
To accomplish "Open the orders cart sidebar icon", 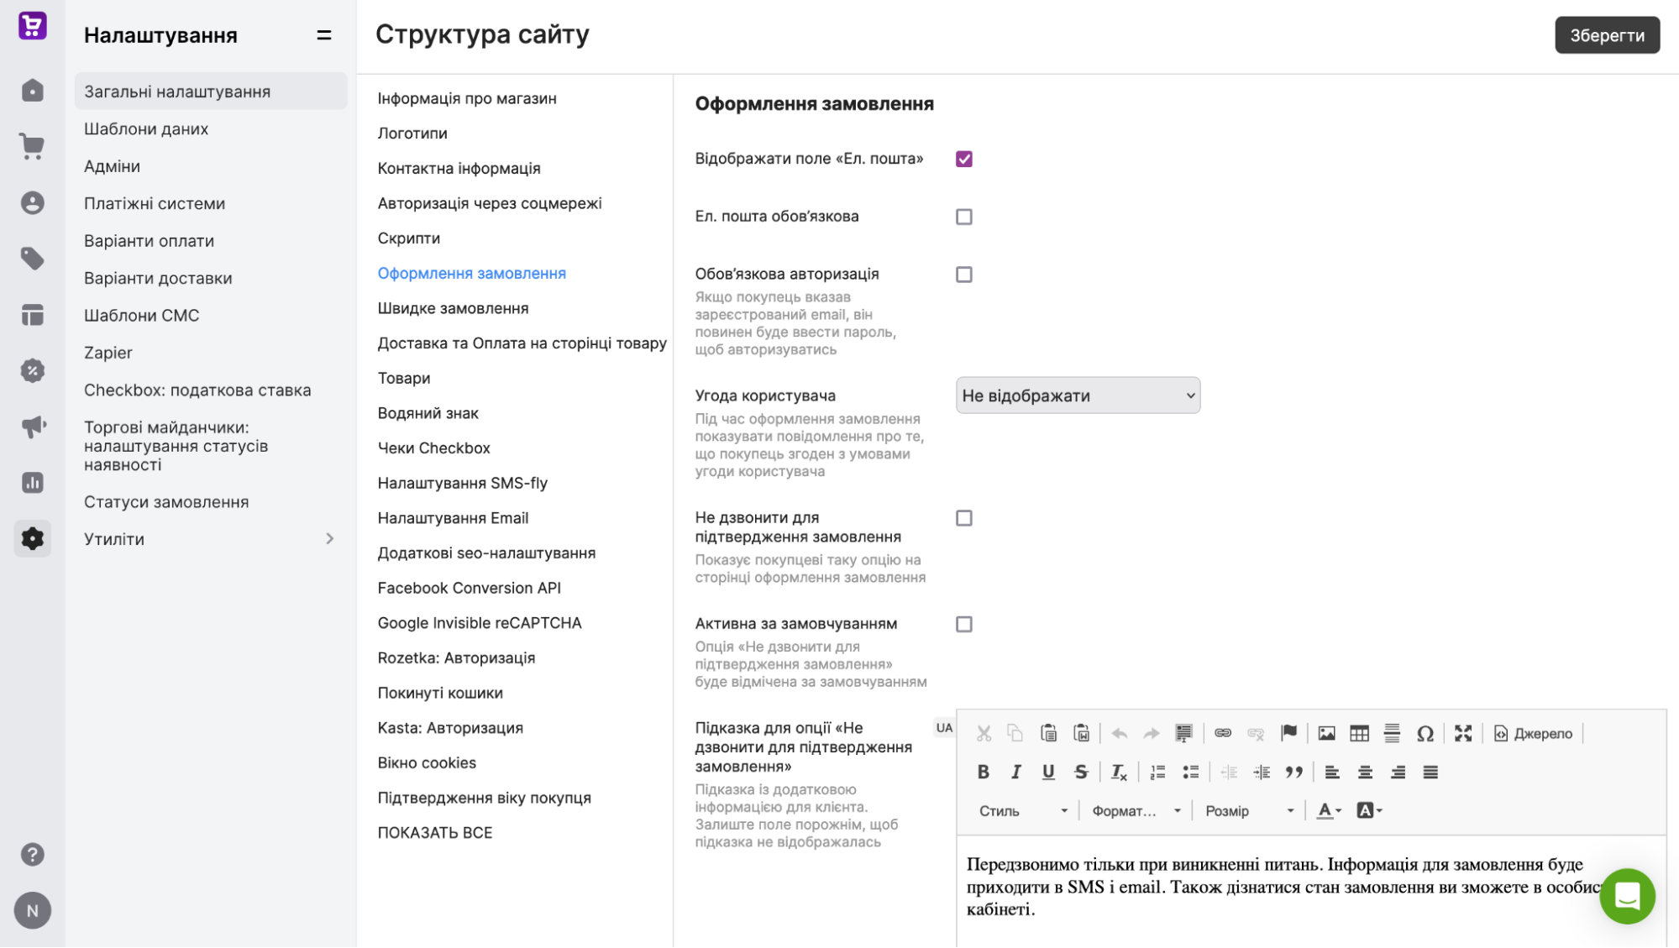I will (x=32, y=147).
